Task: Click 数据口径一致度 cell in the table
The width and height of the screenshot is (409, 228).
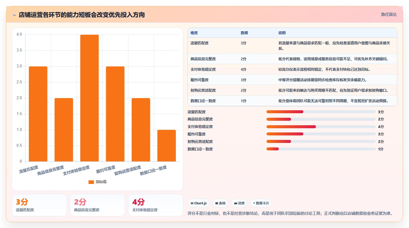Action: click(203, 101)
